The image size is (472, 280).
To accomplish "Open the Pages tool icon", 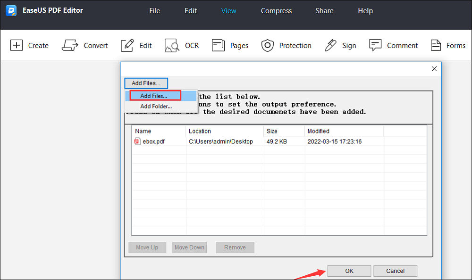I will pyautogui.click(x=218, y=45).
